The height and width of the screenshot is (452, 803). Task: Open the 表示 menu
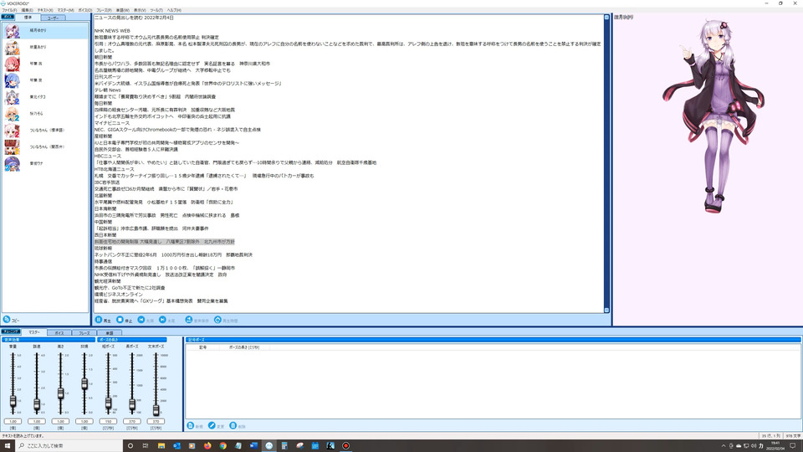[140, 10]
